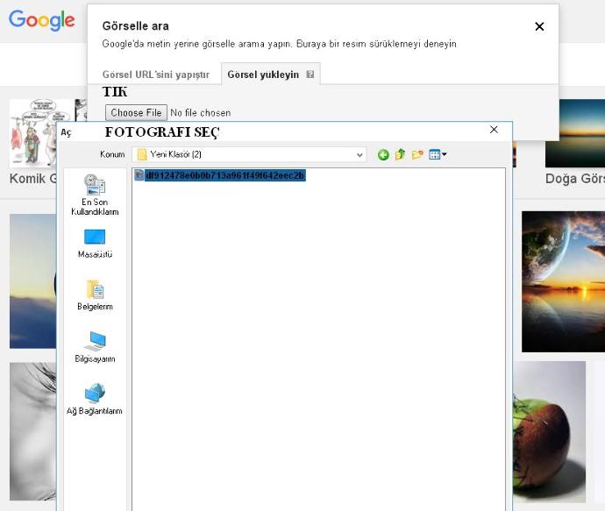
Task: Click the yellow folder icon in the Konum box
Action: (x=142, y=154)
